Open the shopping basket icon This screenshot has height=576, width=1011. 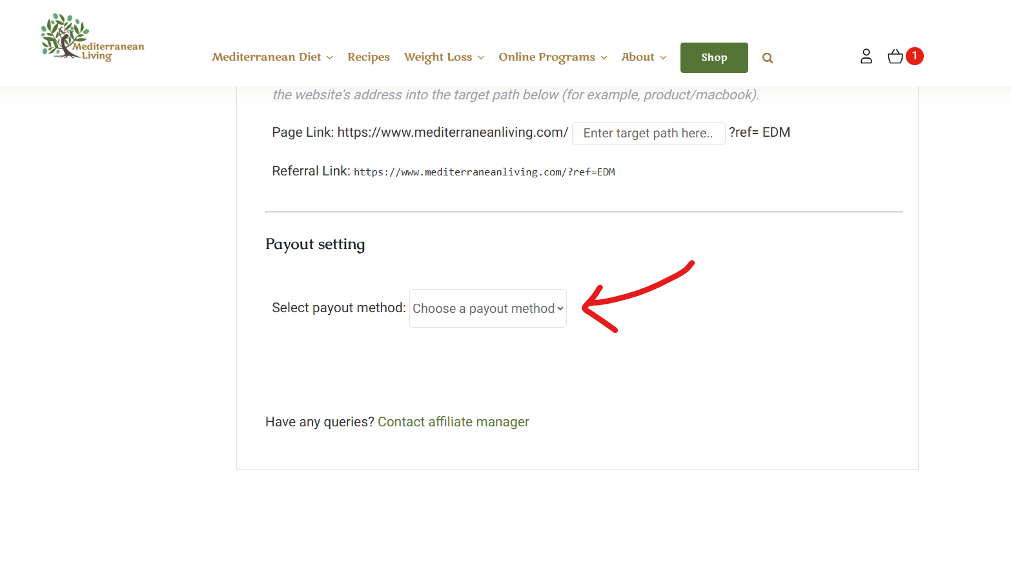[895, 57]
